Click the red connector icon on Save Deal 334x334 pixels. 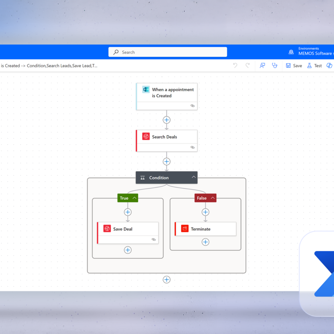[x=107, y=229]
